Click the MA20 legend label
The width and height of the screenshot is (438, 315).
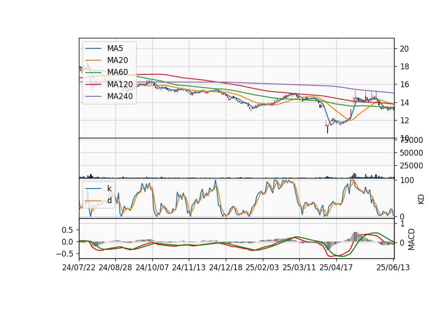(x=117, y=60)
